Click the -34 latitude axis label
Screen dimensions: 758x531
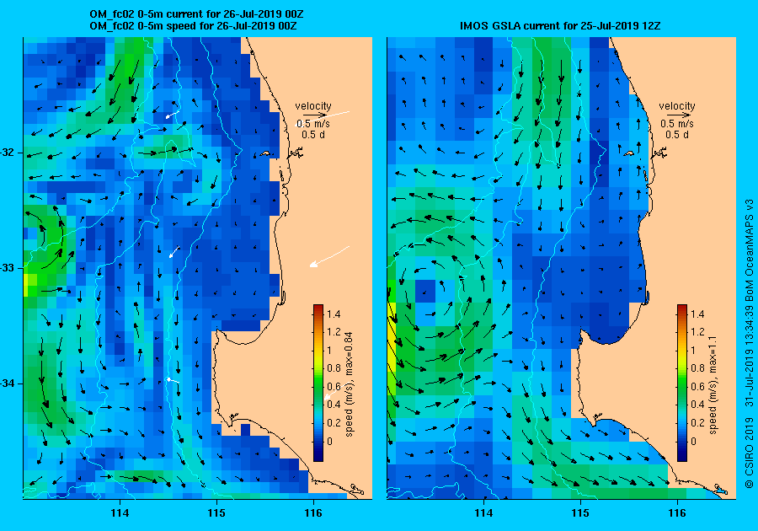[x=7, y=383]
